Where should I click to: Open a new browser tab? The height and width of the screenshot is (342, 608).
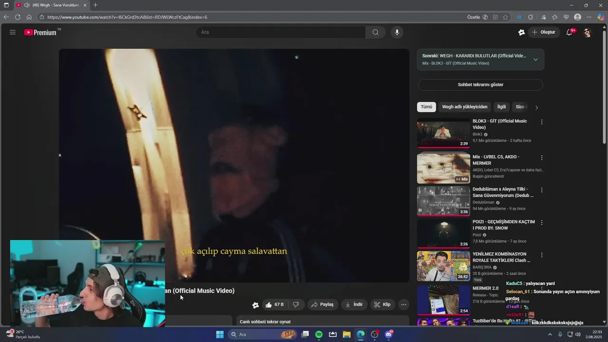[95, 5]
